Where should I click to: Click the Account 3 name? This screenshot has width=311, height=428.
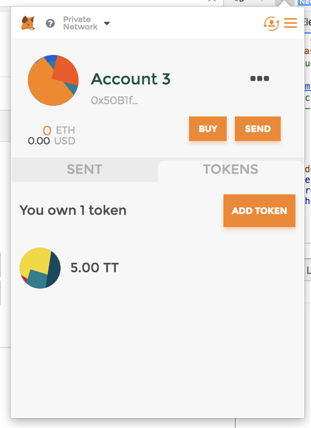click(x=131, y=79)
